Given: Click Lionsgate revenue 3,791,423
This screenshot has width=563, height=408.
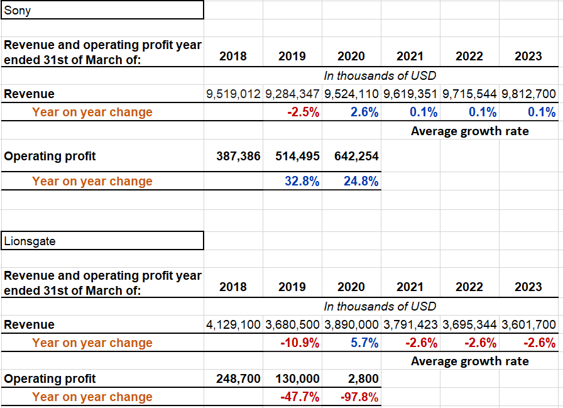Looking at the screenshot, I should (410, 324).
